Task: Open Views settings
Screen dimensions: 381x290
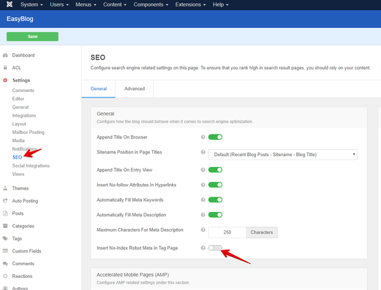Action: click(18, 174)
